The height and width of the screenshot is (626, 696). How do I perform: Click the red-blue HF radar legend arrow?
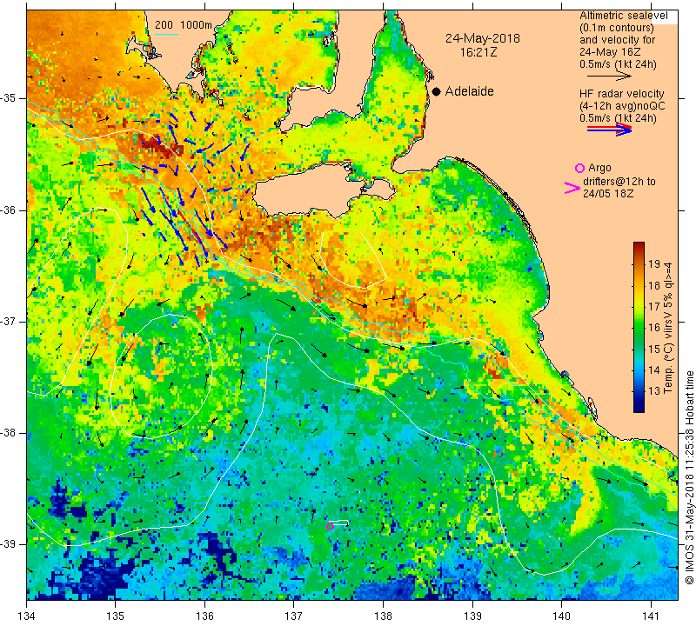(609, 129)
